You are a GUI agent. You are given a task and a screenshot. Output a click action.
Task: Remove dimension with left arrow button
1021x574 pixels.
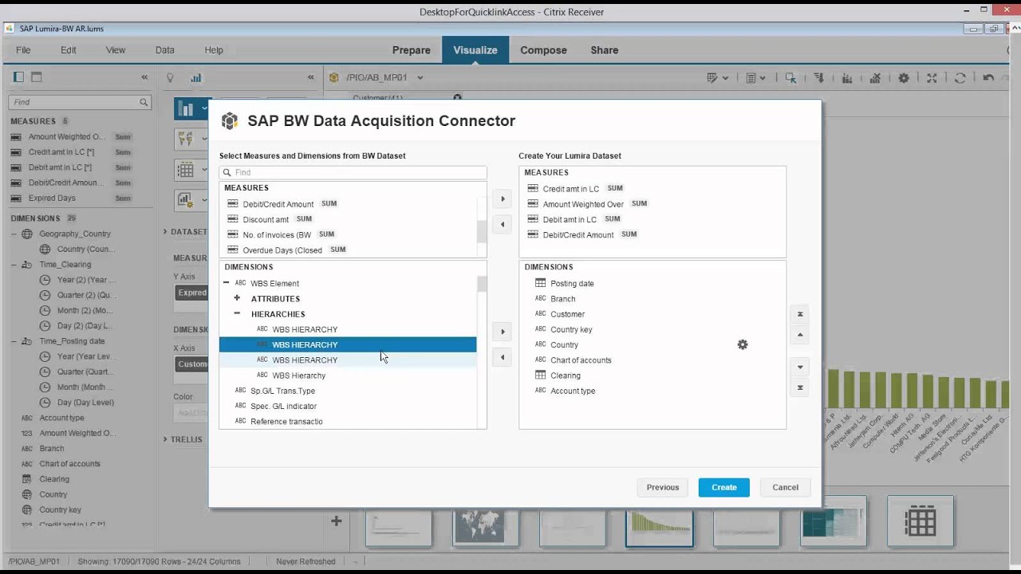(502, 357)
